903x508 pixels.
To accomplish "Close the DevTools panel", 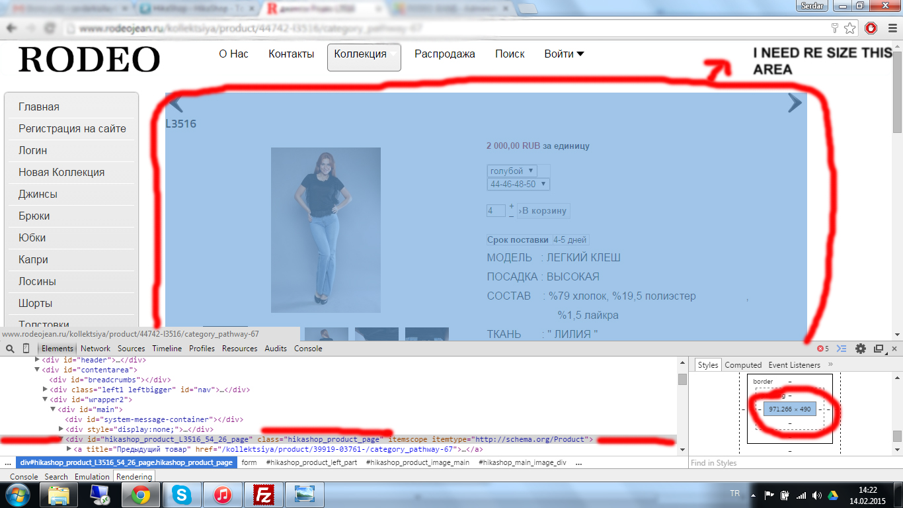I will coord(894,349).
